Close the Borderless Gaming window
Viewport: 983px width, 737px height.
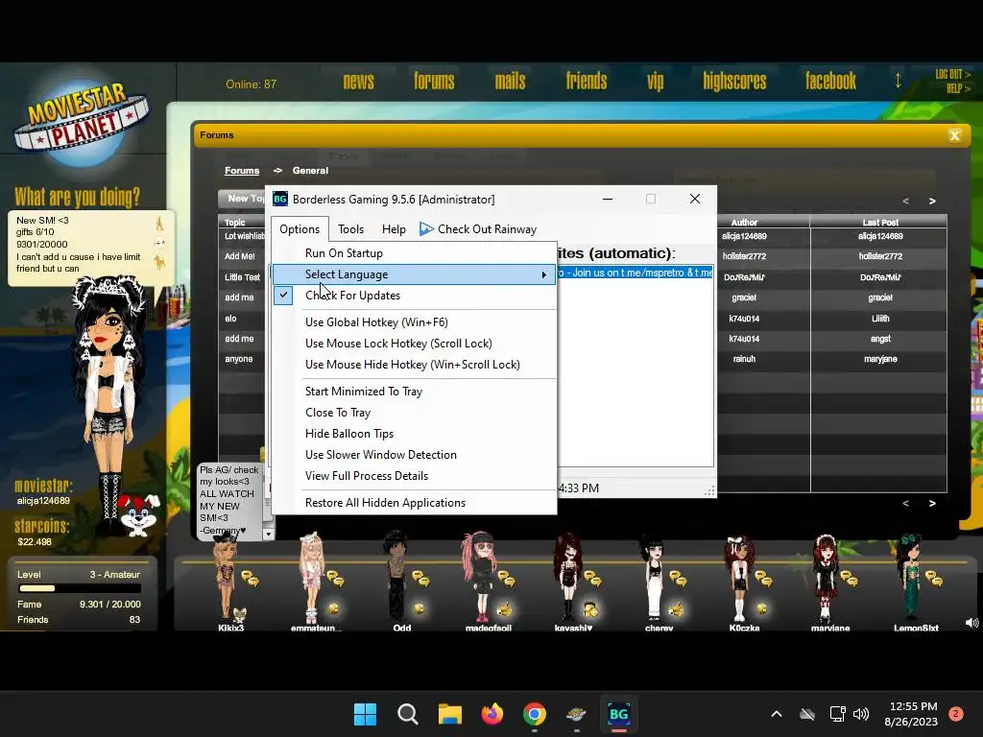tap(695, 200)
